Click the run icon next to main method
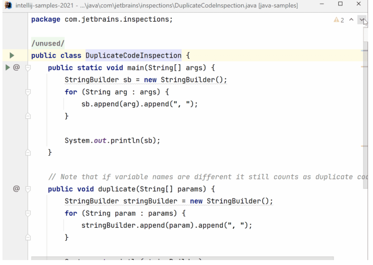This screenshot has height=265, width=373. (x=8, y=68)
